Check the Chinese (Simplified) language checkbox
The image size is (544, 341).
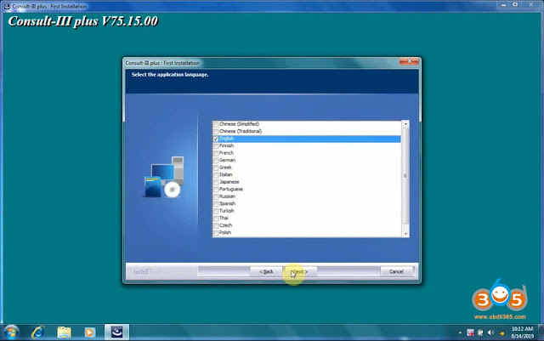pos(216,124)
